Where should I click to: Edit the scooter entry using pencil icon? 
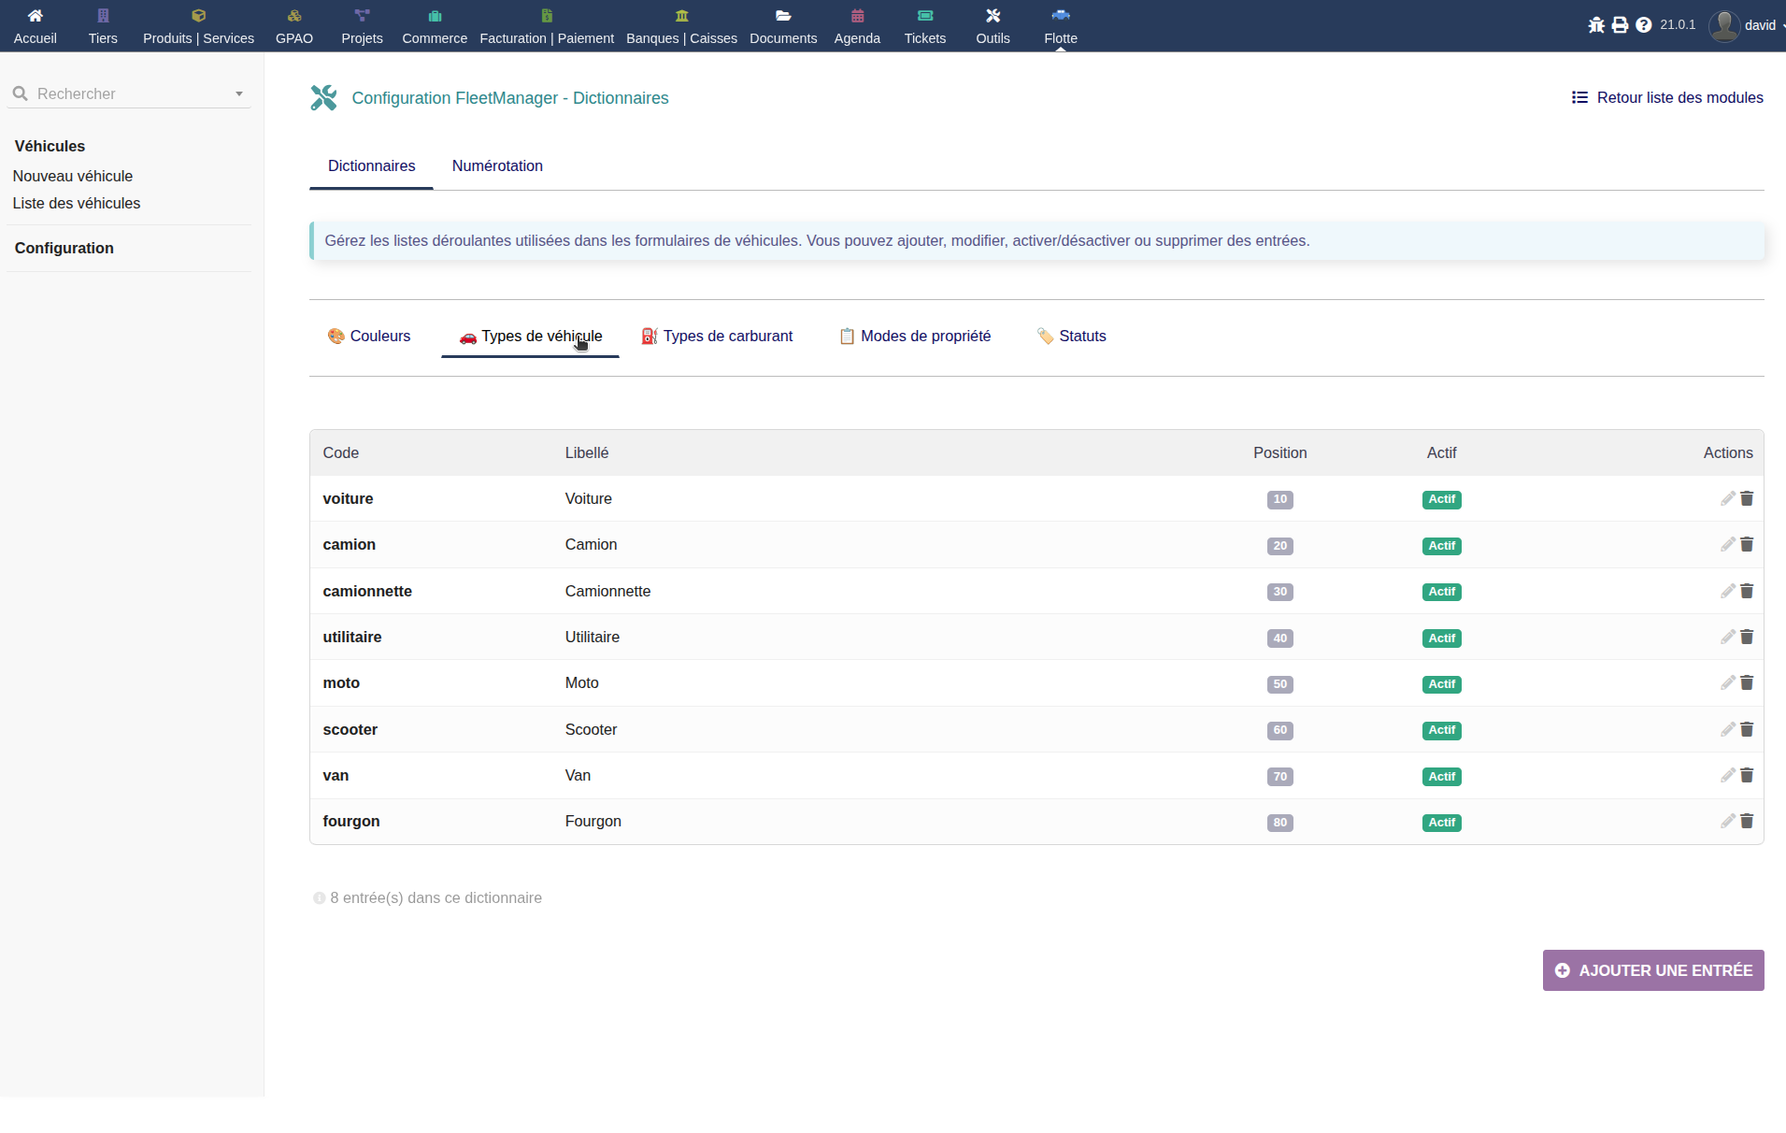click(1727, 729)
